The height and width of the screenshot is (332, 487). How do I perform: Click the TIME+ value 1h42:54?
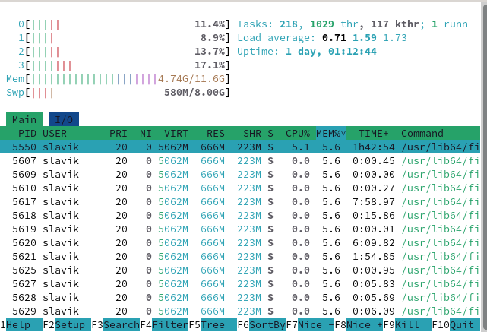374,147
